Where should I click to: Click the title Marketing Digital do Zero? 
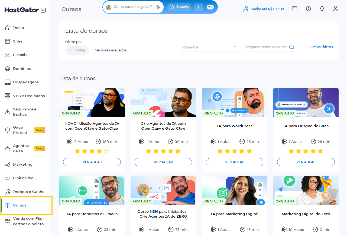tap(306, 214)
